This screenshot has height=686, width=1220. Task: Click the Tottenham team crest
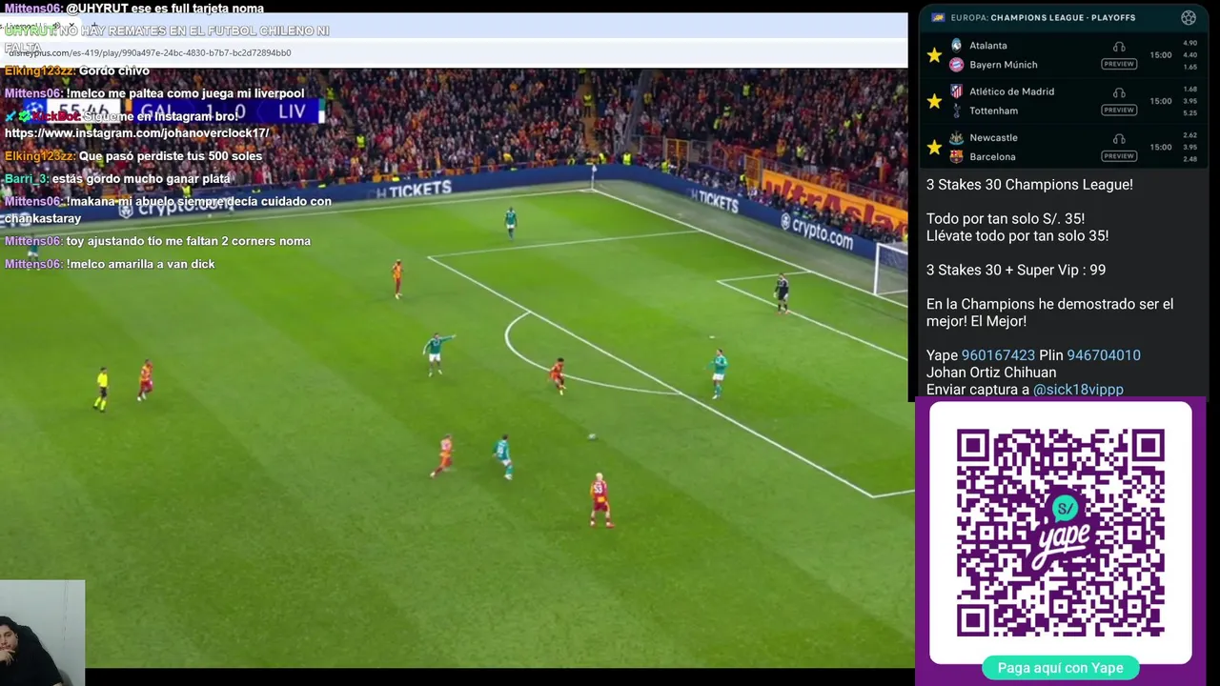click(x=956, y=111)
